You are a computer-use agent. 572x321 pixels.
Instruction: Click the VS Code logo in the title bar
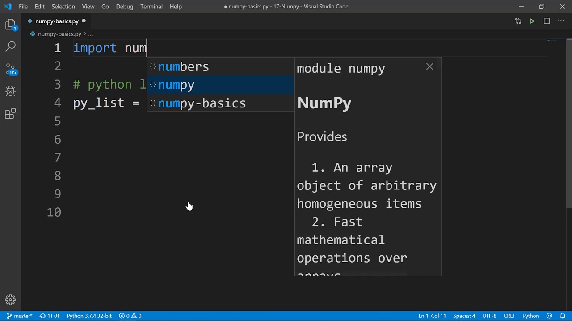pos(8,6)
